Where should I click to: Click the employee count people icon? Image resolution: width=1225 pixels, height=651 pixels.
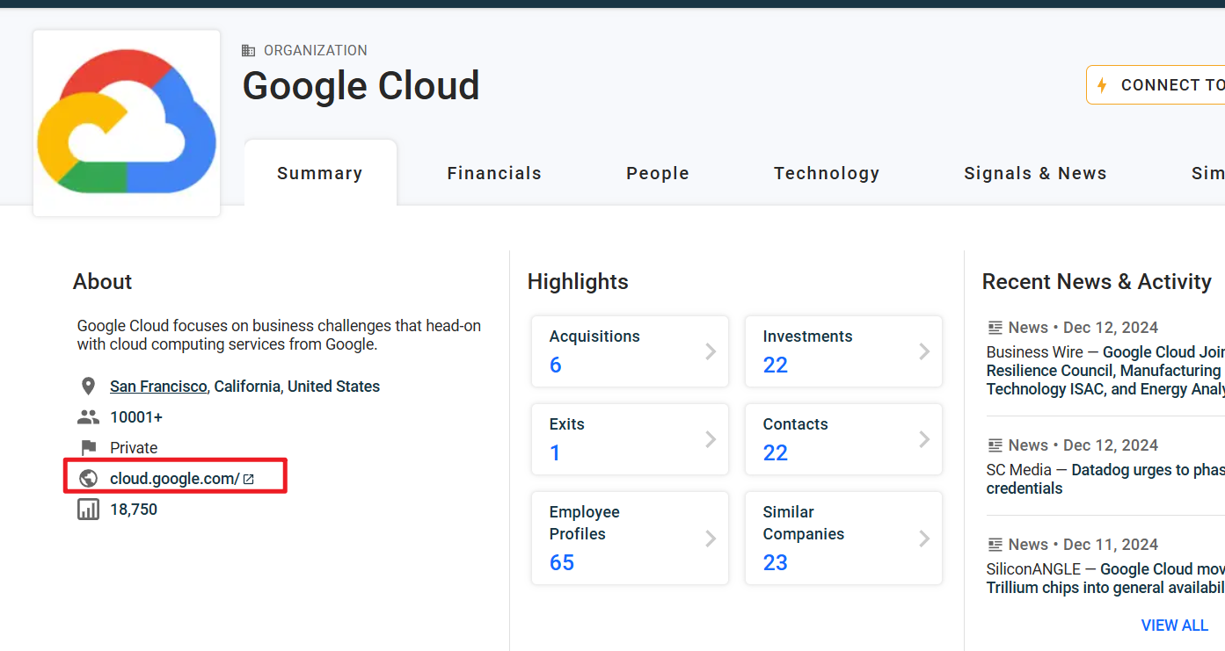tap(88, 417)
